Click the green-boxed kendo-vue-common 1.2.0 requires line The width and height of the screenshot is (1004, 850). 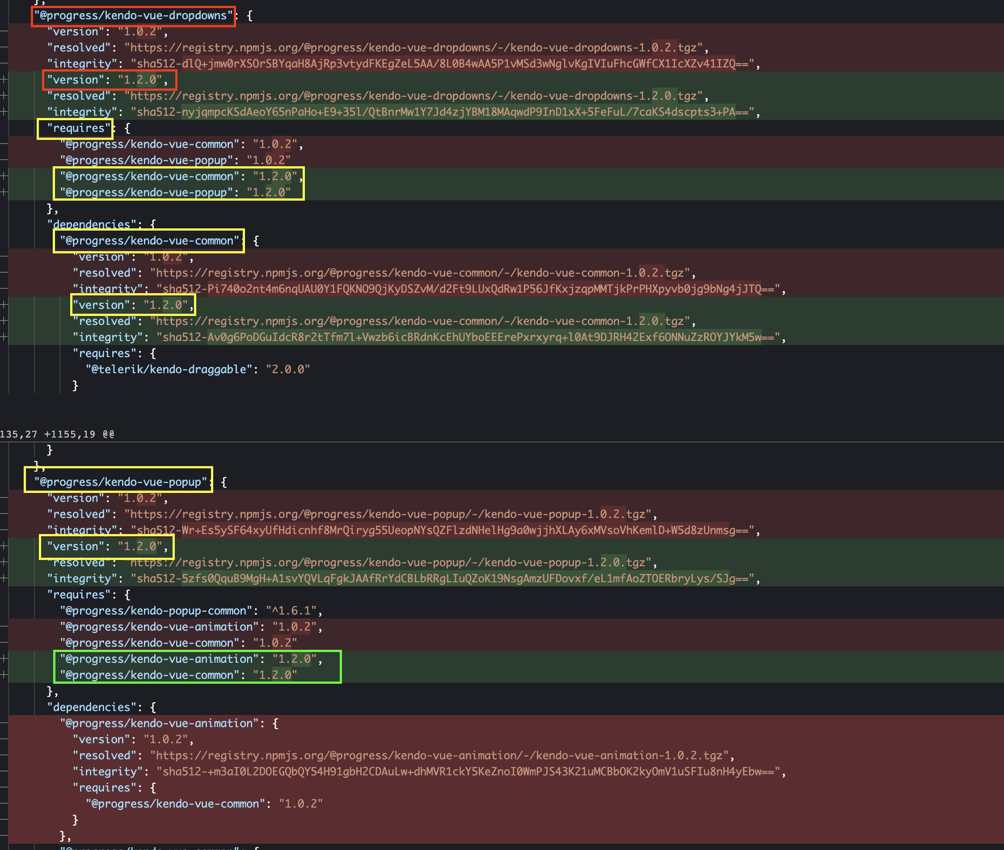(x=178, y=675)
